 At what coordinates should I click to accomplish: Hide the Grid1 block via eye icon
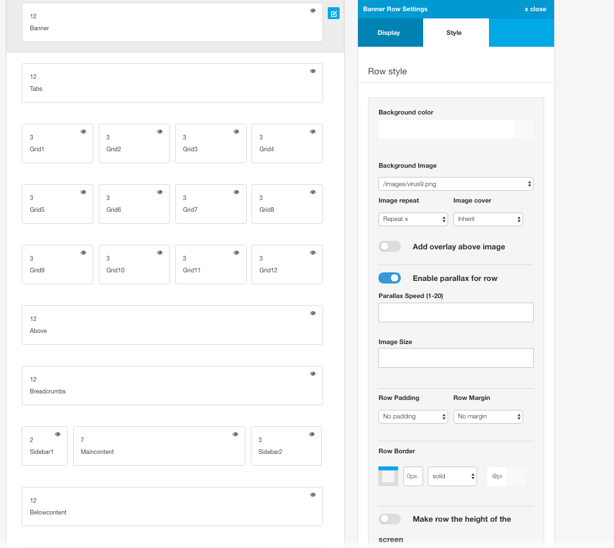(x=84, y=132)
